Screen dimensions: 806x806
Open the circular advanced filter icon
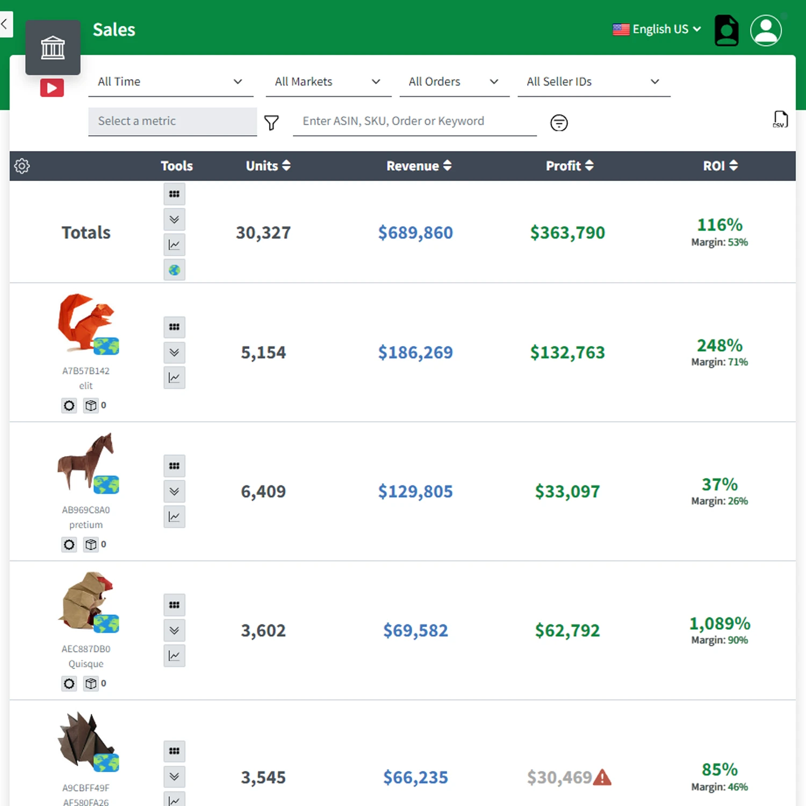[559, 123]
